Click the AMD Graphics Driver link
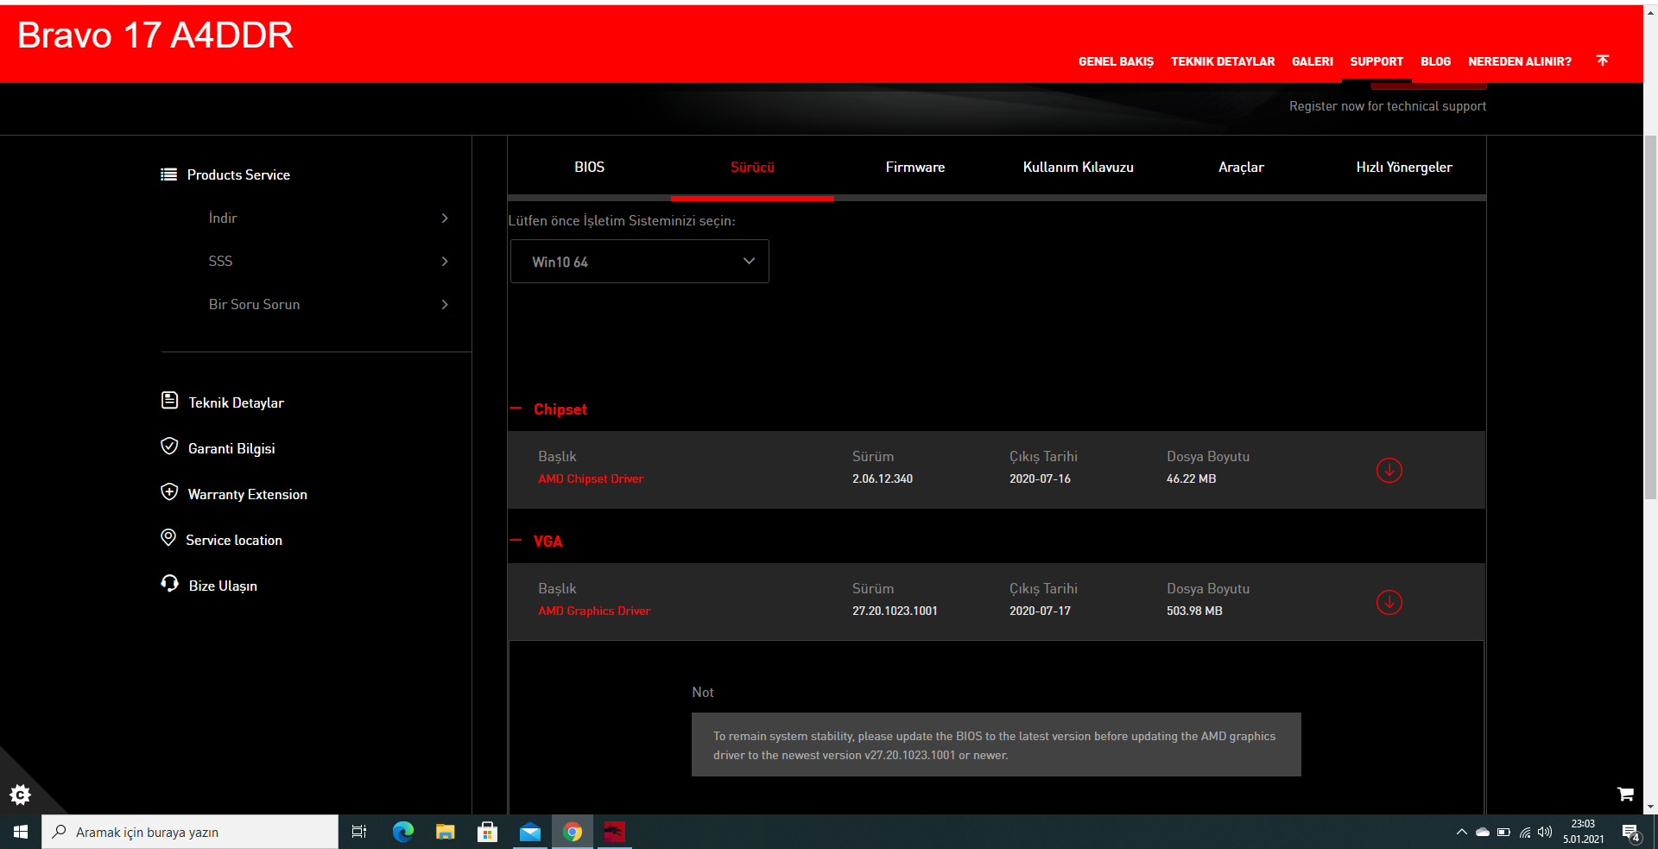This screenshot has height=849, width=1658. (594, 611)
